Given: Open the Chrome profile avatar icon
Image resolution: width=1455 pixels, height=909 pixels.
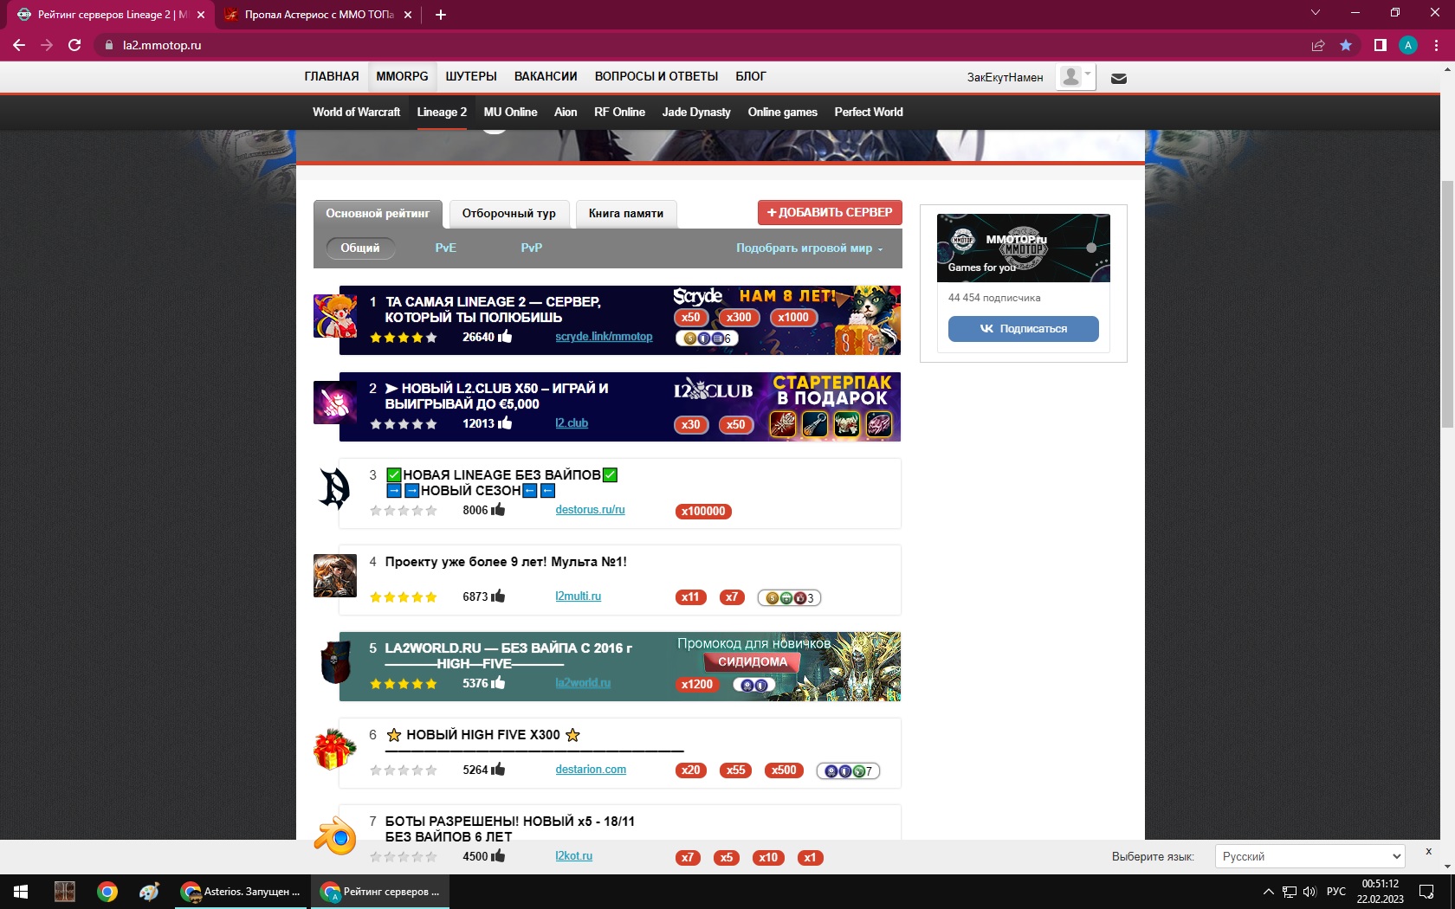Looking at the screenshot, I should (1408, 45).
